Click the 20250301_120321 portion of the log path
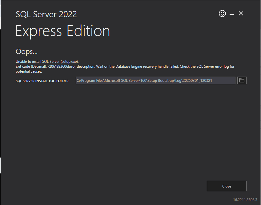Image resolution: width=261 pixels, height=205 pixels. coord(197,81)
